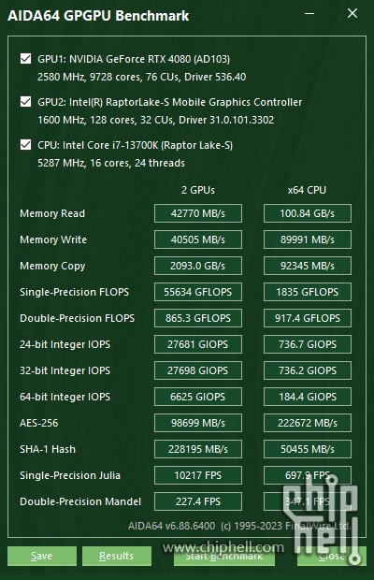This screenshot has height=580, width=374.
Task: Click the Close button at bottom
Action: (x=332, y=556)
